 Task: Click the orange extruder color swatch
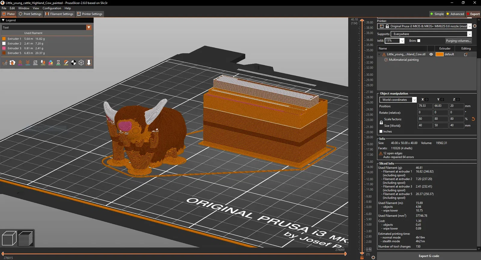pyautogui.click(x=440, y=54)
